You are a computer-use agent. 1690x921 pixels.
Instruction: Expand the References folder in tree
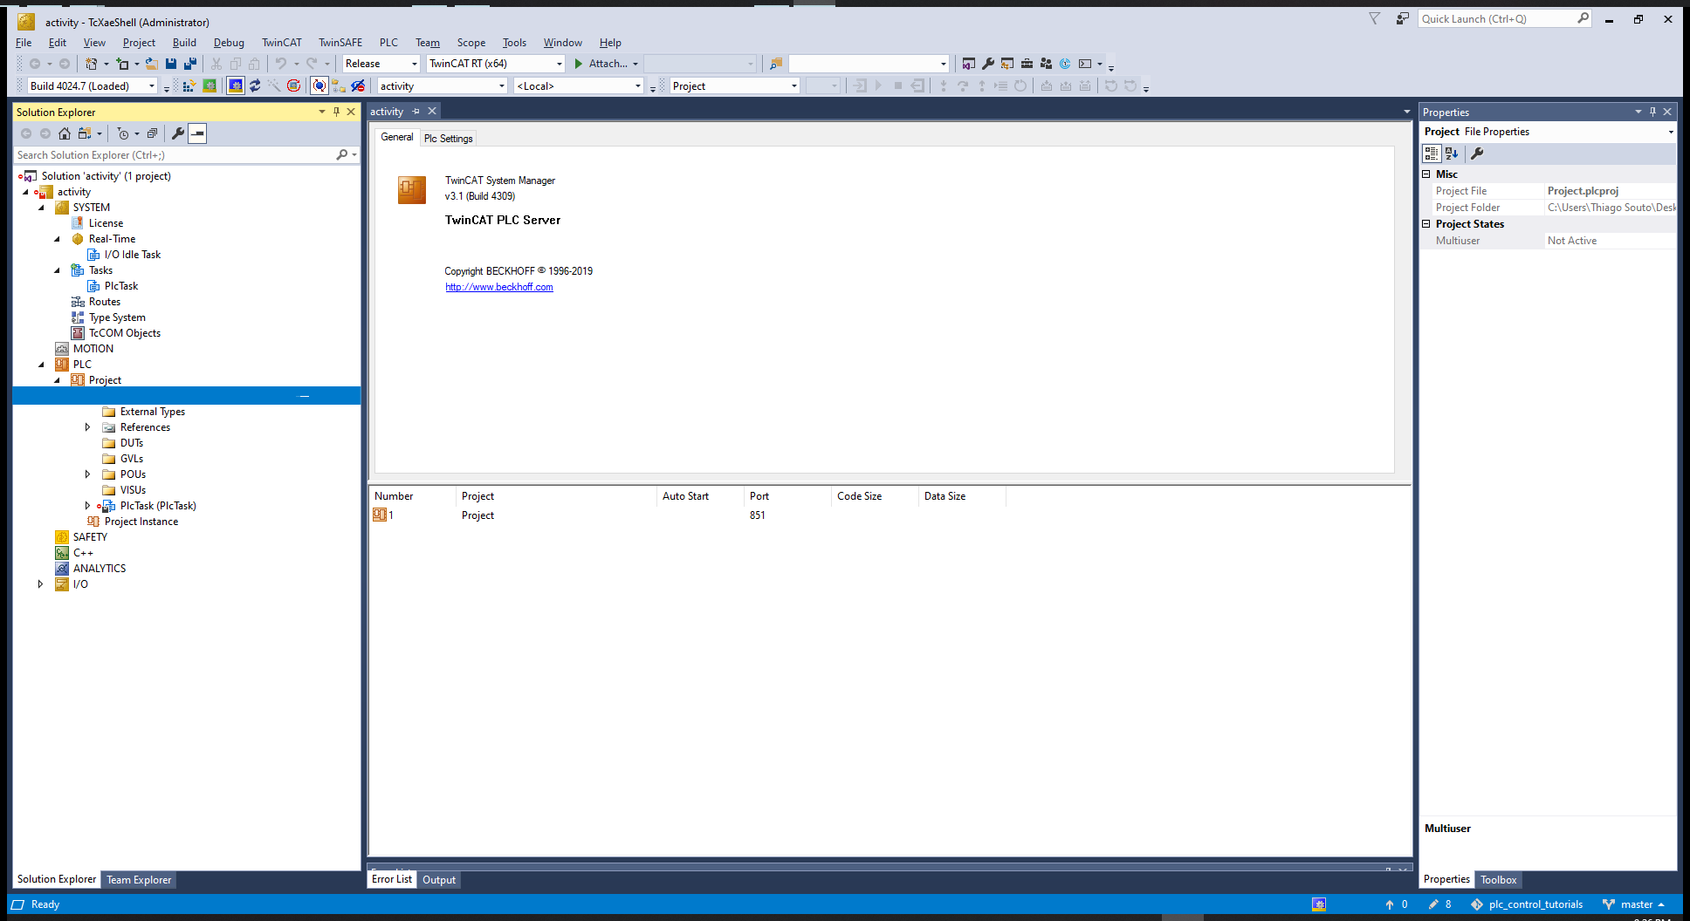(x=87, y=427)
